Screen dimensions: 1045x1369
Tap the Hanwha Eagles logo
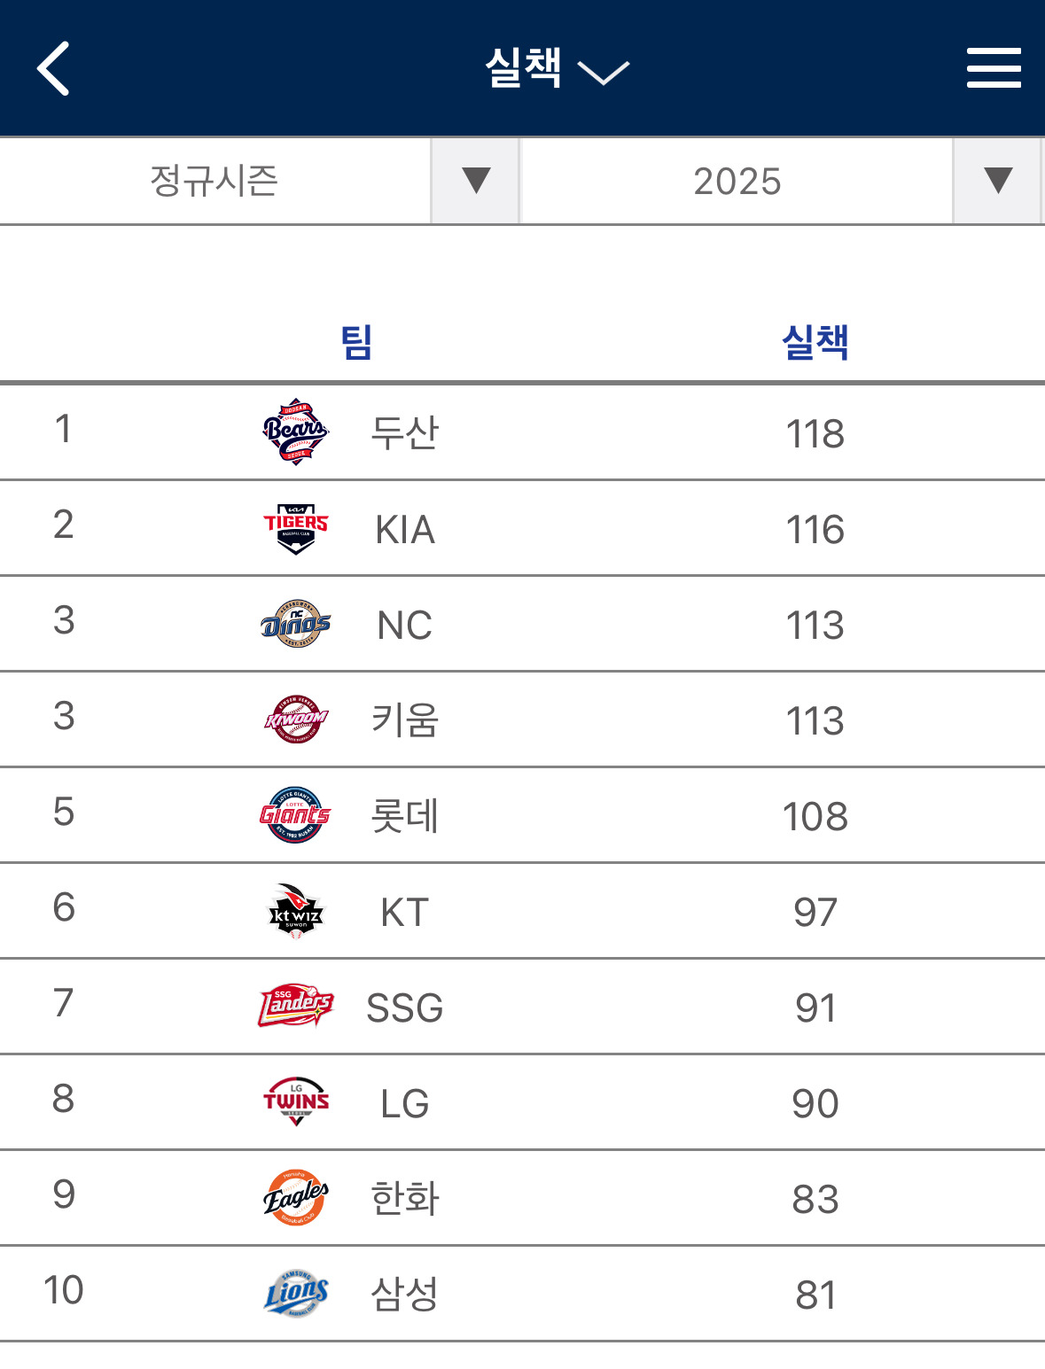[296, 1198]
